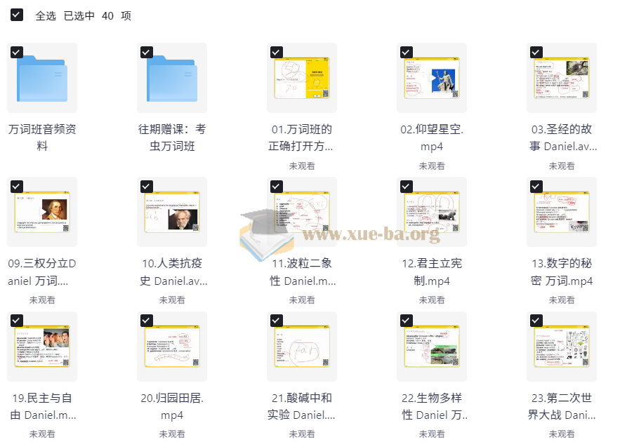Screen dimensions: 620x442
Task: Play 19.民主与自由 Daniel video
Action: point(42,347)
